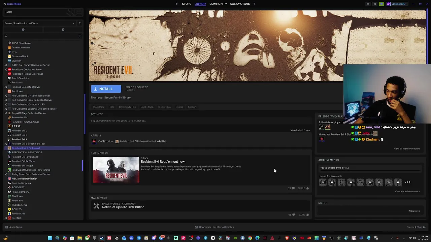Click the Rust SDK tool entry
Screen dimensions: 431x242
[17, 218]
